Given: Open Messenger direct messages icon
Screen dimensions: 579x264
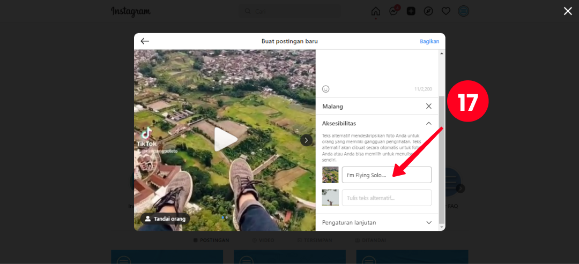Looking at the screenshot, I should pos(394,11).
